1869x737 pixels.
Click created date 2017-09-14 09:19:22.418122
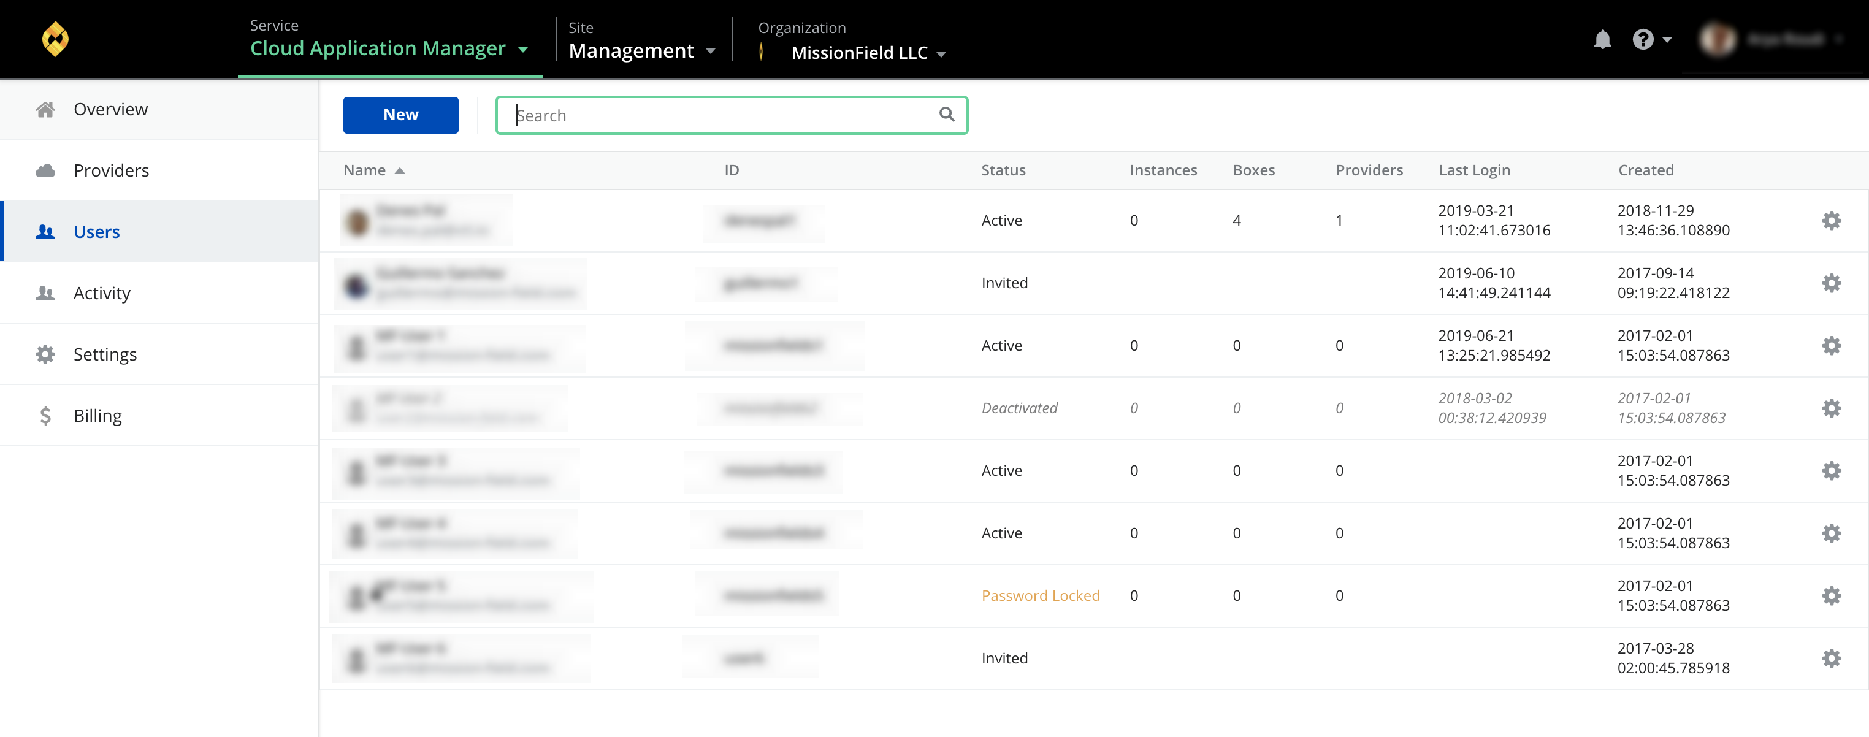click(x=1673, y=283)
